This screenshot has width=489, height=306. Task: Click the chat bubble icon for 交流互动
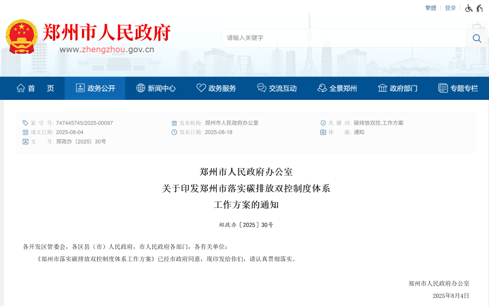[261, 88]
